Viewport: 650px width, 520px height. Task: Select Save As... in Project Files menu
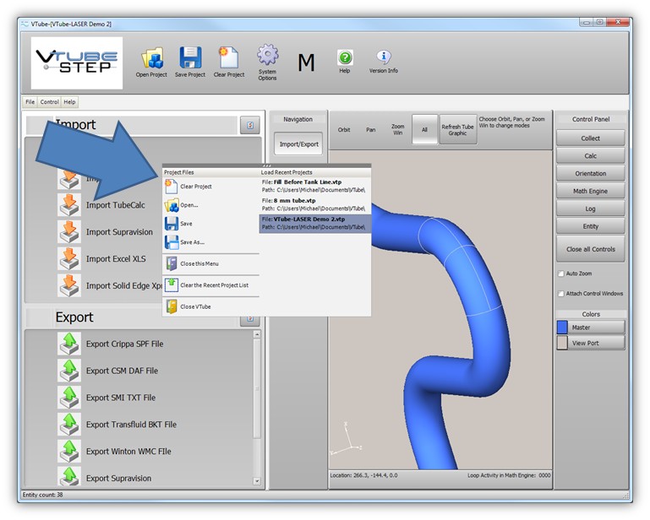tap(192, 242)
